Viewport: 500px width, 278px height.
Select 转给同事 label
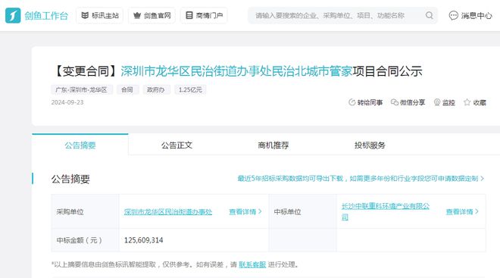click(x=370, y=103)
